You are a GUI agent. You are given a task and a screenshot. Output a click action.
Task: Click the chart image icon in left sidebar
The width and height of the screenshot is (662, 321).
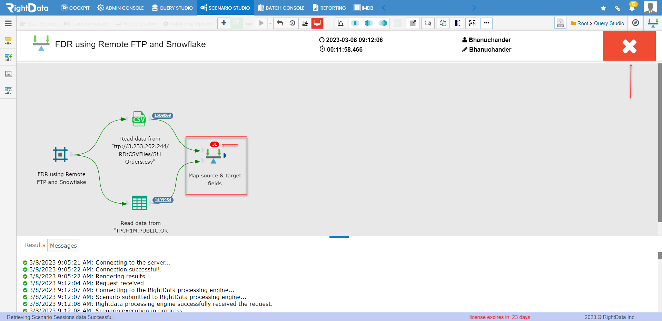pos(8,74)
